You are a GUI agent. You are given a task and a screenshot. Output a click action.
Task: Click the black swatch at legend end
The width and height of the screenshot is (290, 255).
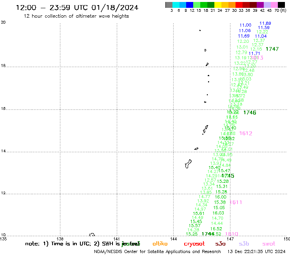pos(281,5)
